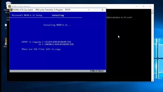Click the 'Installing MASM 6.11...' message
Screen dimensions: 163x92
[x=57, y=25]
